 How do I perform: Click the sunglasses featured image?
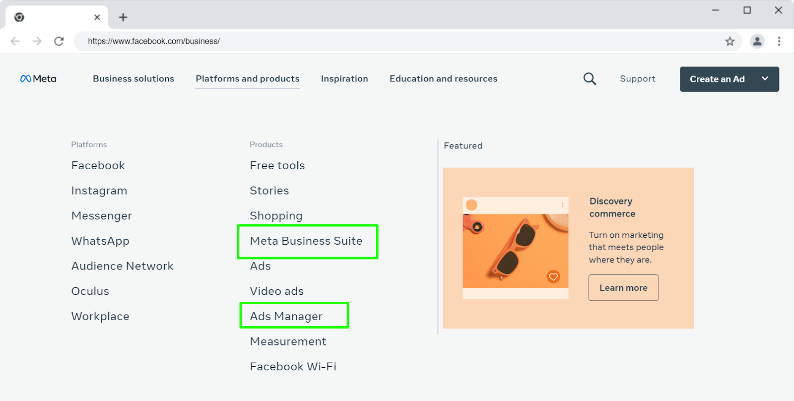tap(516, 251)
